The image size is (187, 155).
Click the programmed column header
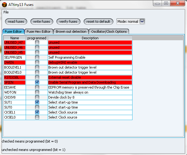(x=37, y=38)
